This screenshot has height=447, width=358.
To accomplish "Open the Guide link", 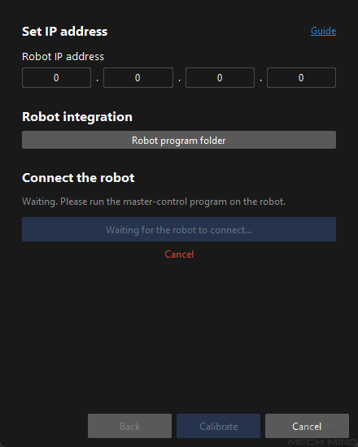I will (x=323, y=31).
